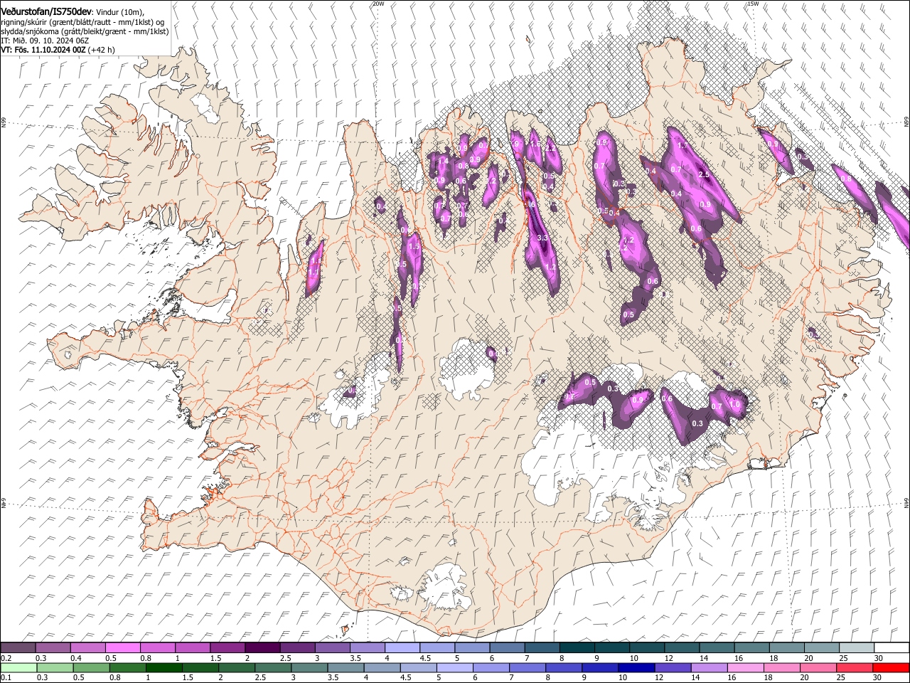910x683 pixels.
Task: Click the 1.5 label on snow scale
Action: (x=215, y=658)
